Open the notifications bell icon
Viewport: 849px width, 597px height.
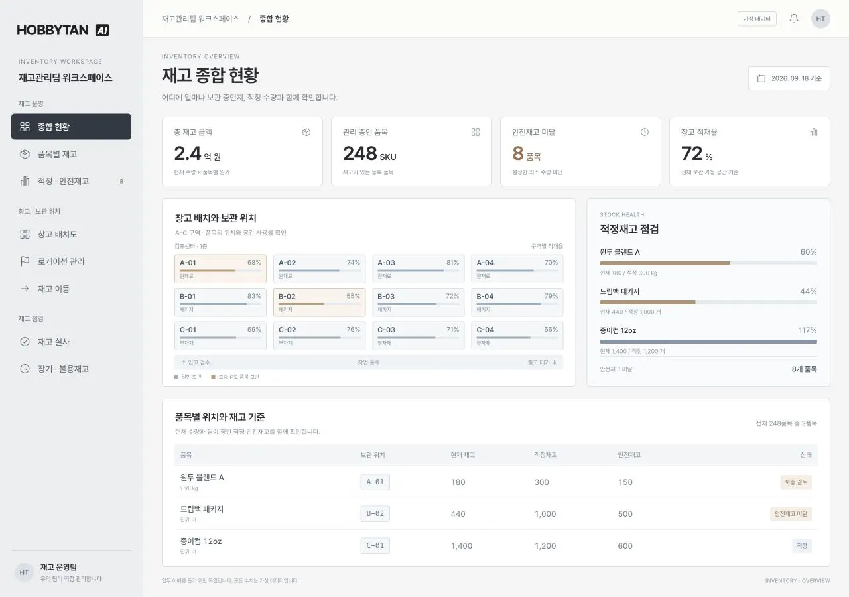click(x=794, y=19)
